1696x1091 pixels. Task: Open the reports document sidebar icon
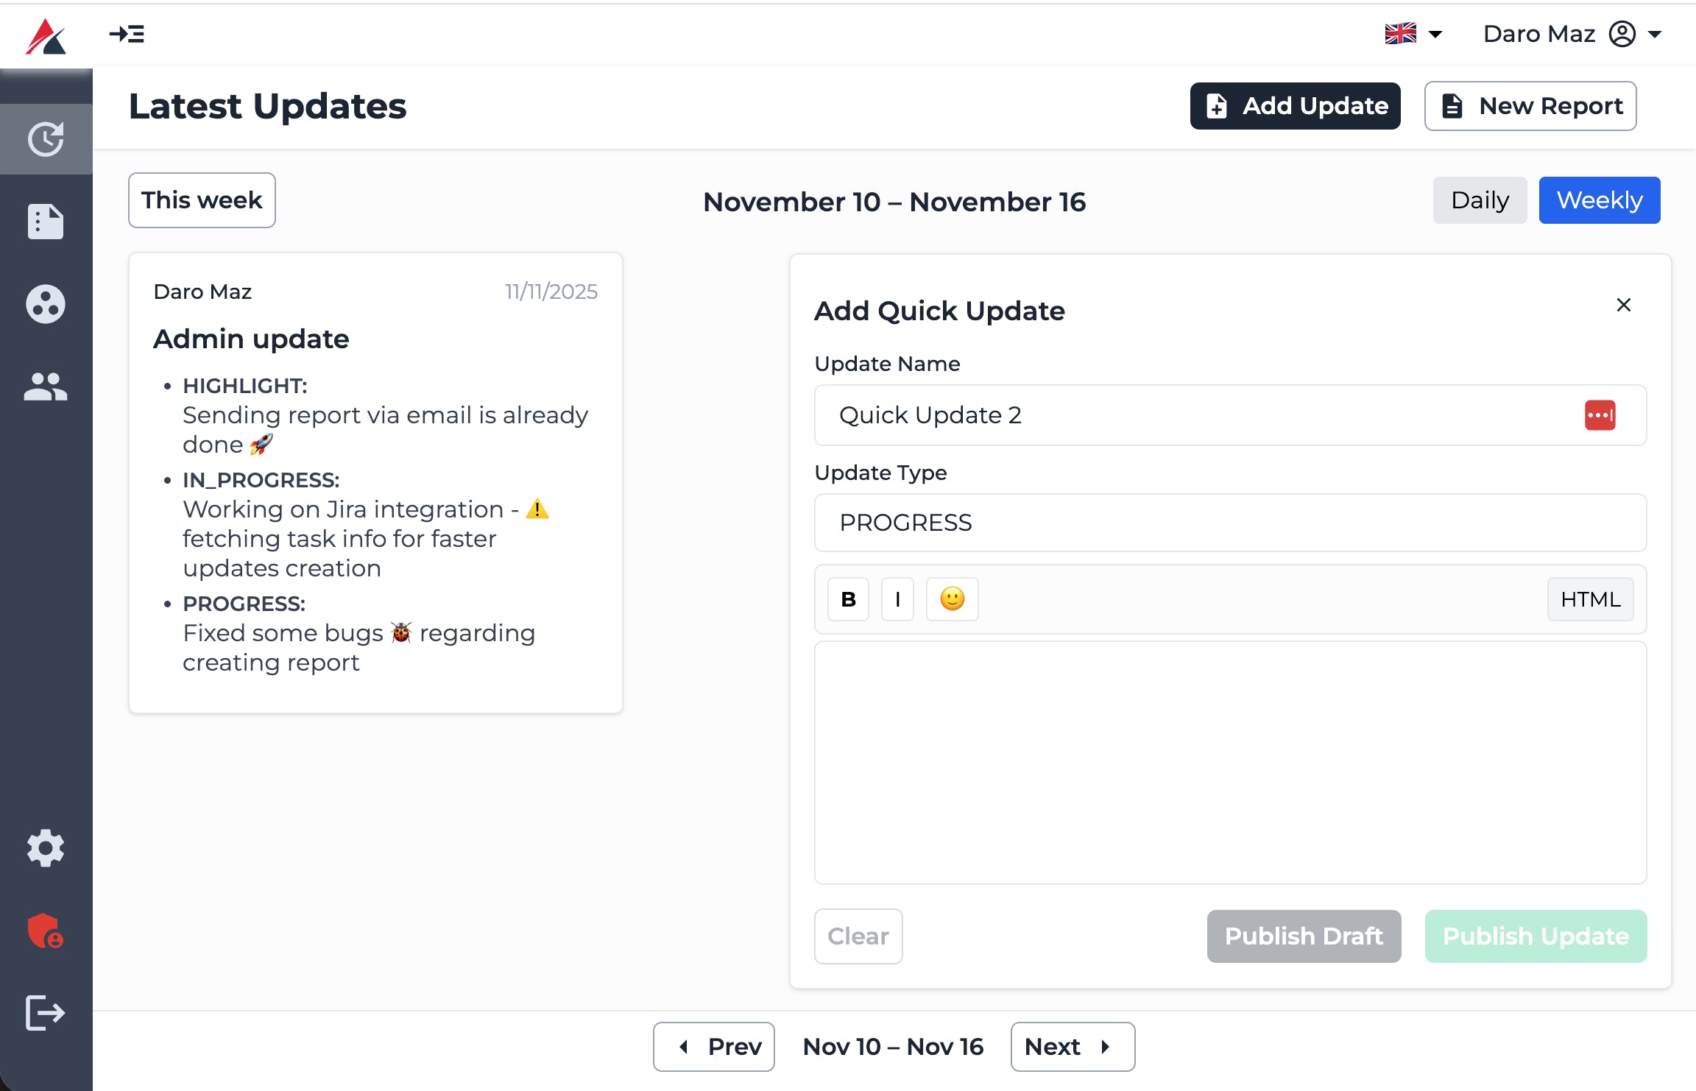[46, 222]
